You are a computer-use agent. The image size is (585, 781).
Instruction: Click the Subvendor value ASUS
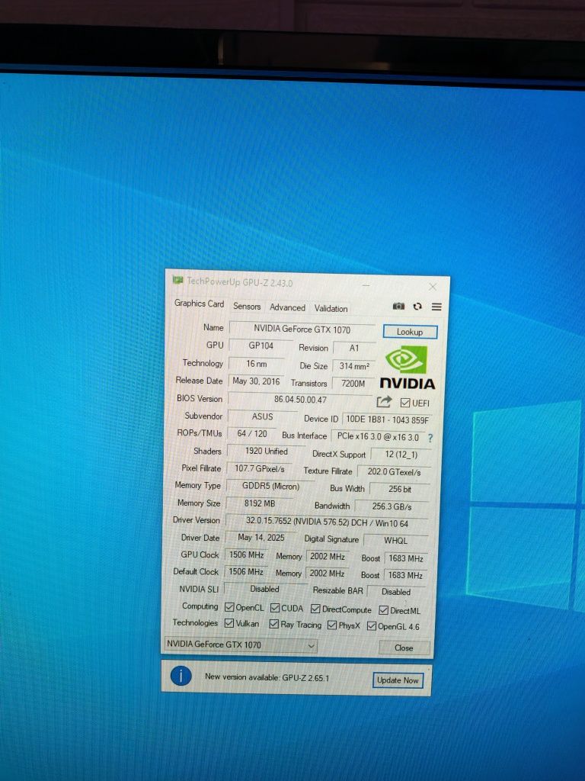click(x=262, y=416)
